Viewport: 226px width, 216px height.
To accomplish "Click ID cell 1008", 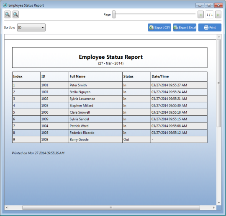I will [x=55, y=139].
